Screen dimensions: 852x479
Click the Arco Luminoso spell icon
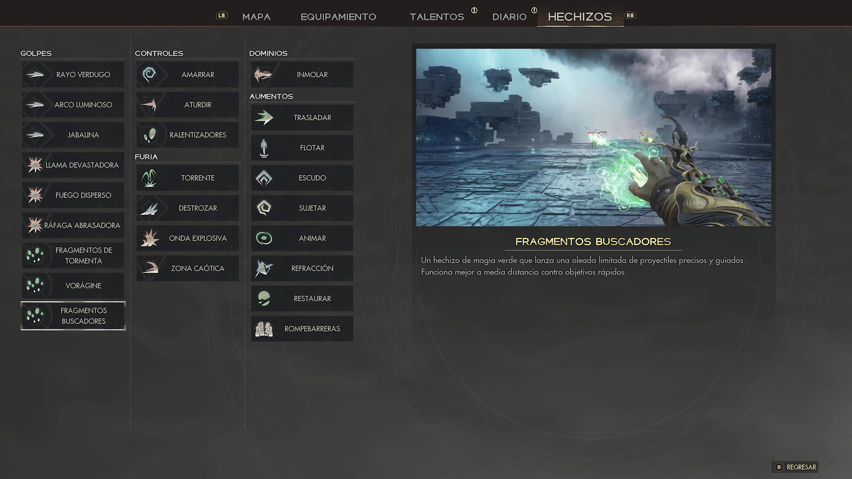click(35, 105)
